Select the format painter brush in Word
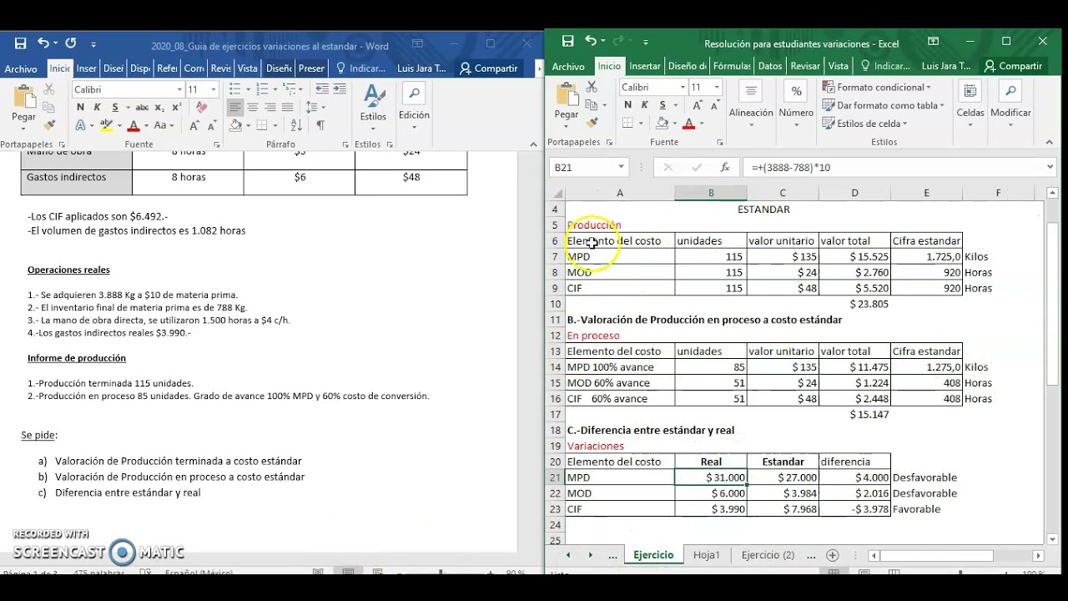This screenshot has width=1068, height=601. coord(49,125)
